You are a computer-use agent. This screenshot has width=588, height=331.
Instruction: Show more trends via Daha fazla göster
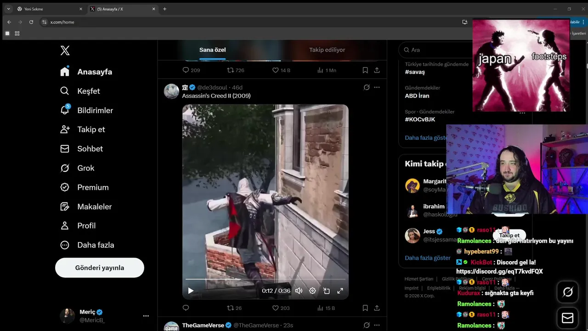click(x=426, y=137)
